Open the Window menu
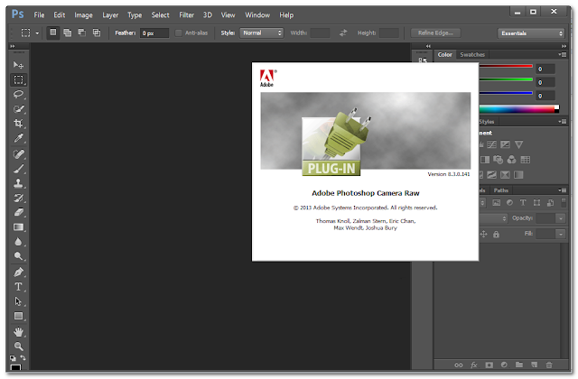This screenshot has width=578, height=379. (x=257, y=15)
